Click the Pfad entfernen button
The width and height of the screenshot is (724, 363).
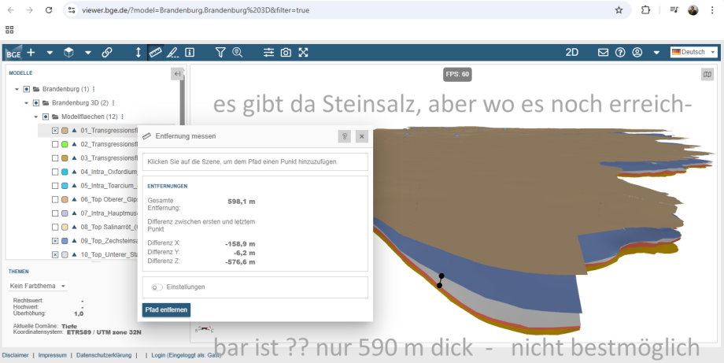[x=166, y=310]
